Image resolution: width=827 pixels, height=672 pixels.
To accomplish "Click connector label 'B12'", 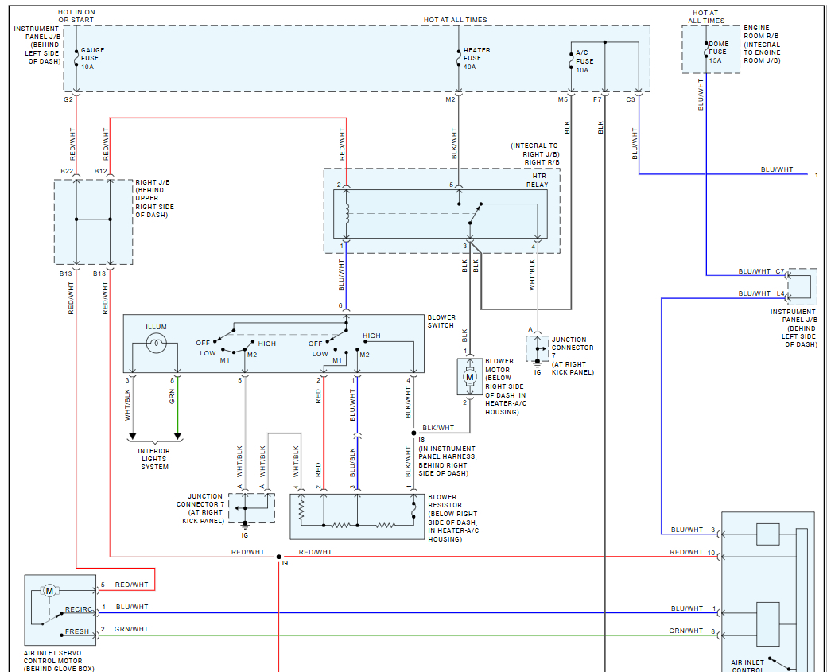I will pyautogui.click(x=101, y=171).
